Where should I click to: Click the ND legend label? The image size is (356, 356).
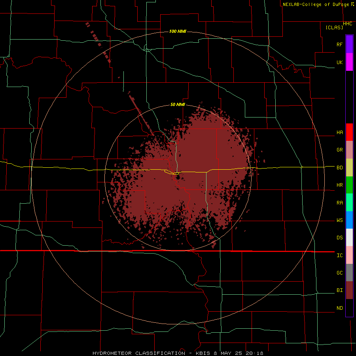[x=339, y=308]
